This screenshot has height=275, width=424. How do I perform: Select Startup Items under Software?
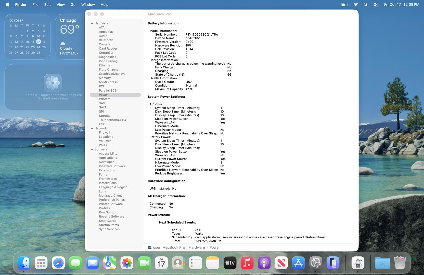coord(109,225)
